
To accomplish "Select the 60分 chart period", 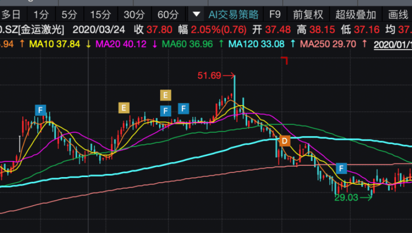I will tap(168, 15).
